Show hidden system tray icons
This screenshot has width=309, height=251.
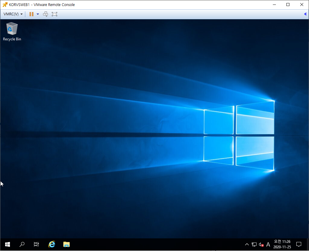(x=247, y=244)
